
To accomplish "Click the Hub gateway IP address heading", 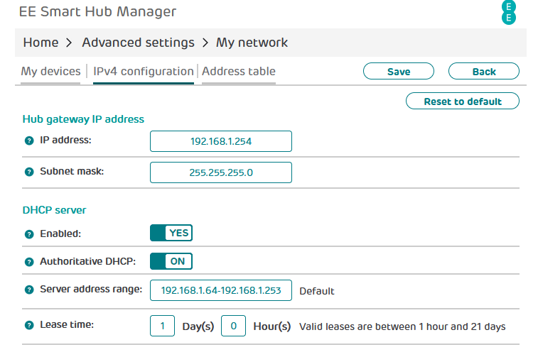I will pos(83,119).
